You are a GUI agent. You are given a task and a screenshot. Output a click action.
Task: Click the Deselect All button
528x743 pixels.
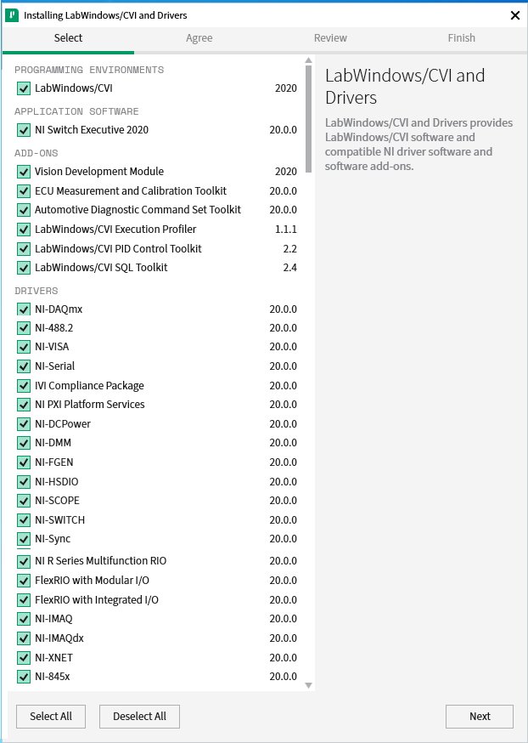pos(139,717)
